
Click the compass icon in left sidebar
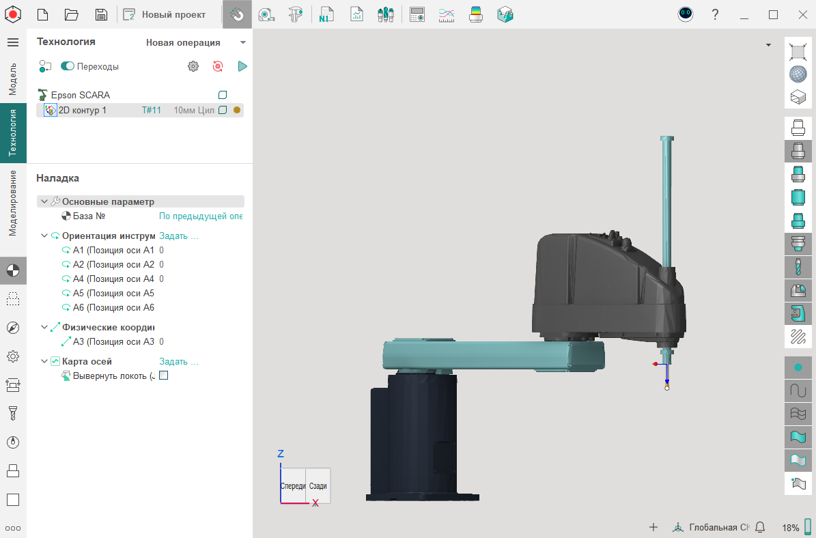coord(12,328)
